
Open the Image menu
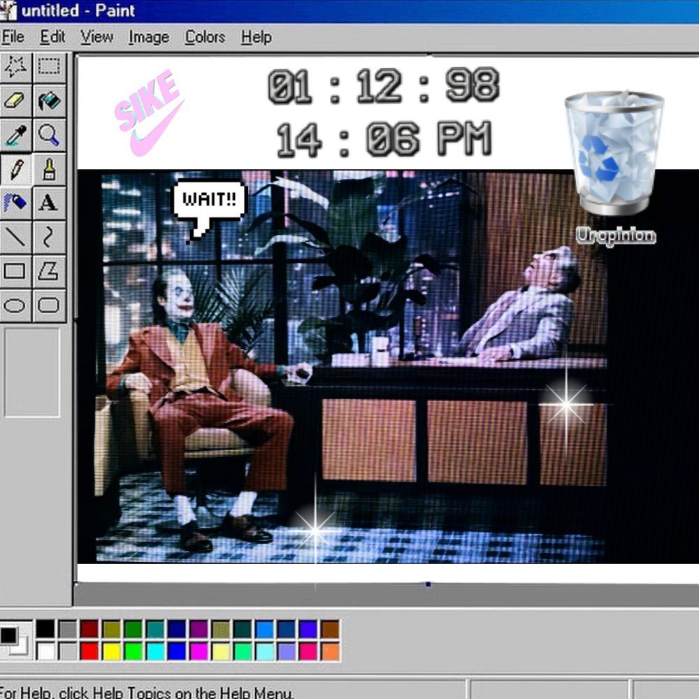click(148, 37)
